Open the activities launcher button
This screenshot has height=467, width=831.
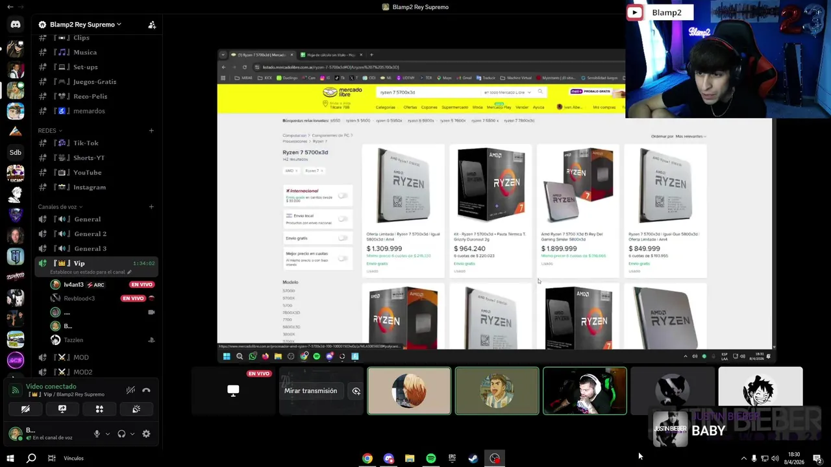tap(99, 409)
